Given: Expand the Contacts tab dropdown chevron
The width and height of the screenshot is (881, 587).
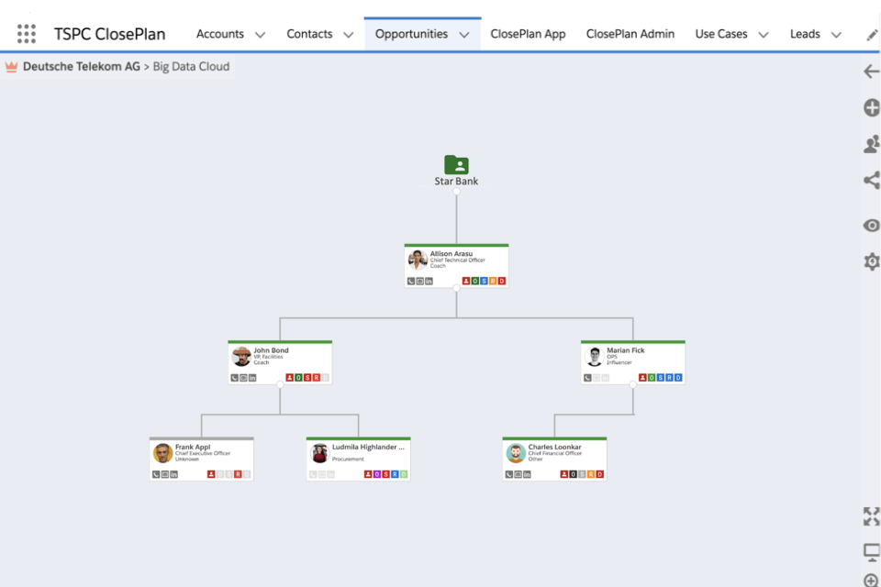Looking at the screenshot, I should [349, 35].
